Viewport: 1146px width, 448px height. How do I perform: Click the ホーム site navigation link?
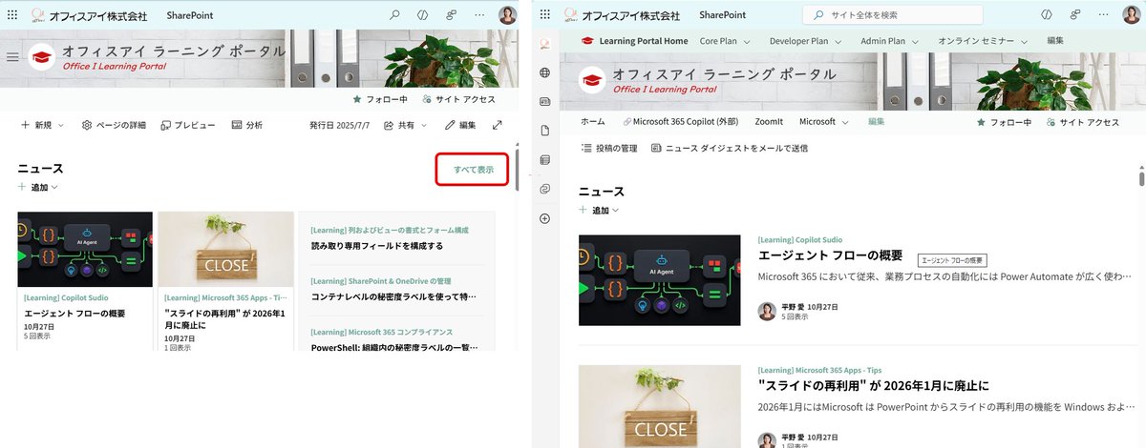(x=593, y=122)
